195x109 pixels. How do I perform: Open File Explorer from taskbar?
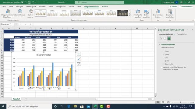[x=75, y=106]
